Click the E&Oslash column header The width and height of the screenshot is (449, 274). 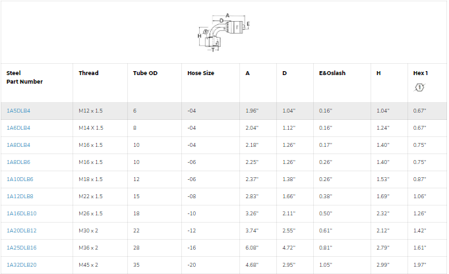pyautogui.click(x=332, y=73)
